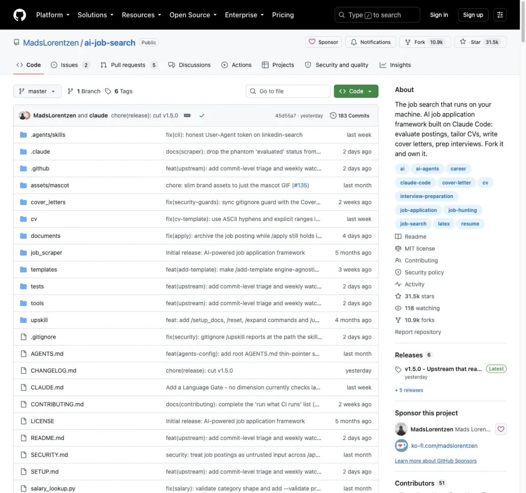
Task: Click the ko-fi logo icon
Action: click(x=401, y=446)
